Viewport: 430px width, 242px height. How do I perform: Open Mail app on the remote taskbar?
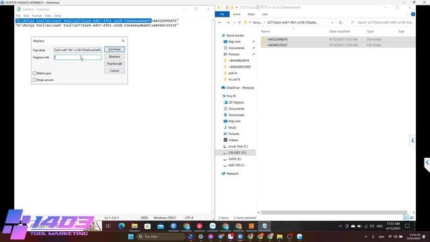point(161,226)
